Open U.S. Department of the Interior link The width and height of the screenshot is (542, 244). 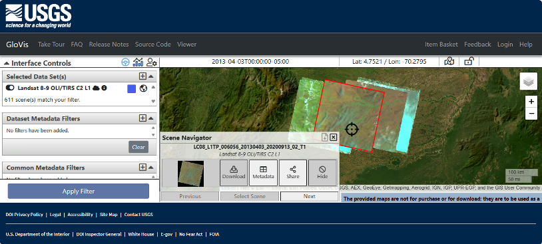tap(38, 234)
